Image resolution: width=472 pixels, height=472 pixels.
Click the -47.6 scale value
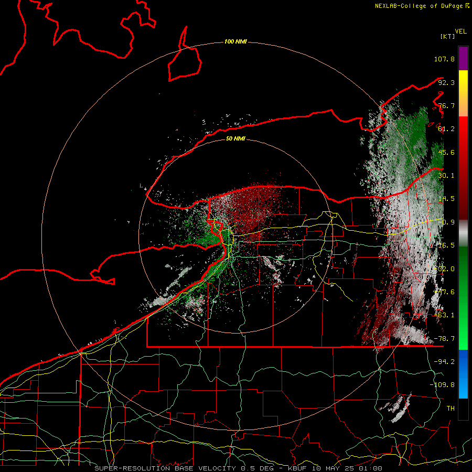[444, 292]
